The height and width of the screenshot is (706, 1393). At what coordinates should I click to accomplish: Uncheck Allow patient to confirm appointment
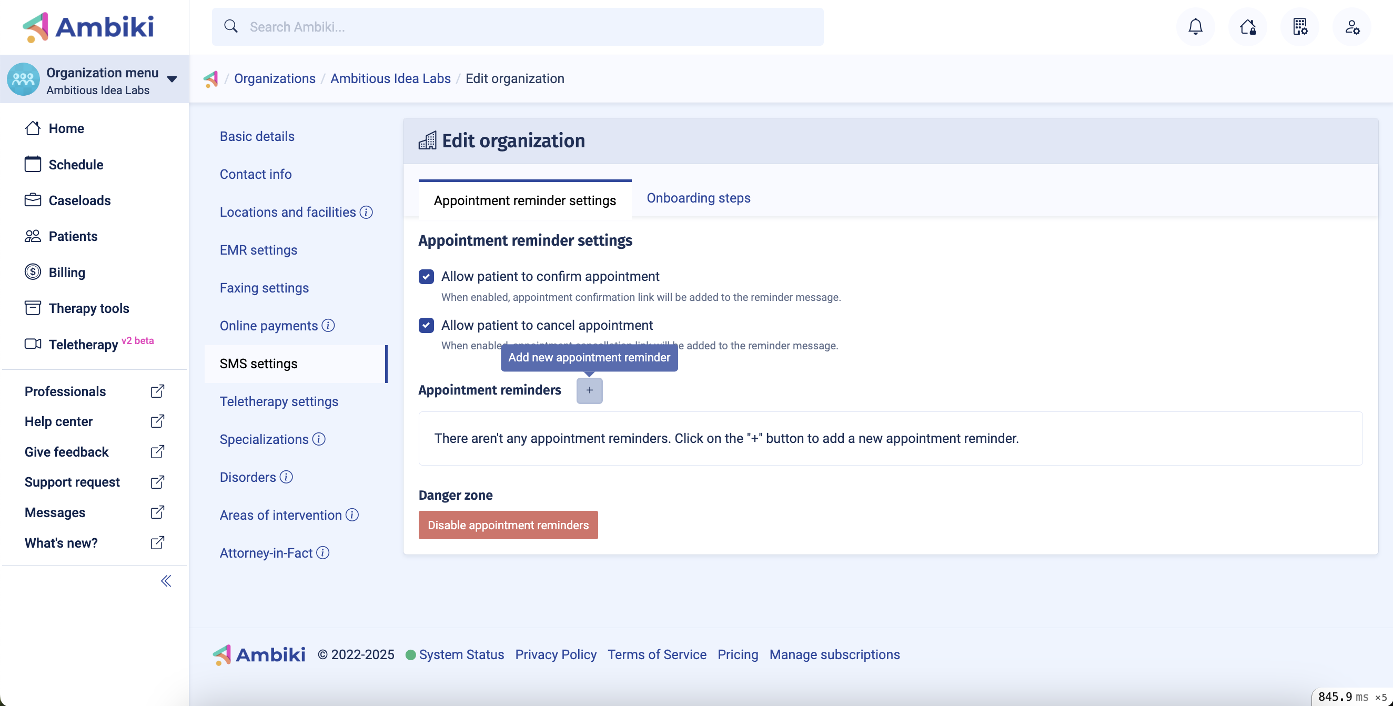426,276
